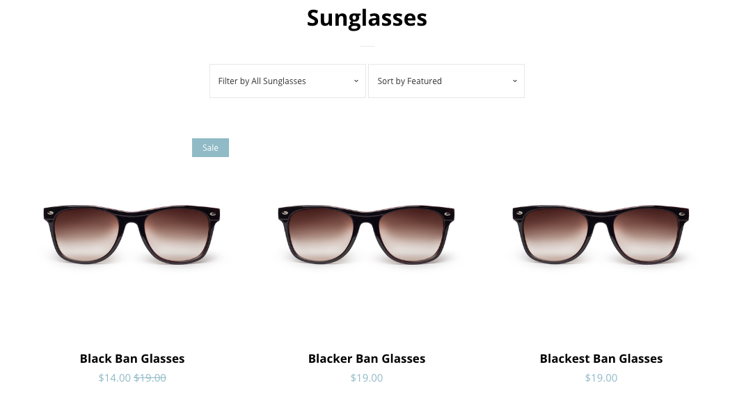Open the Filter by All Sunglasses dropdown
Image resolution: width=737 pixels, height=417 pixels.
tap(287, 81)
